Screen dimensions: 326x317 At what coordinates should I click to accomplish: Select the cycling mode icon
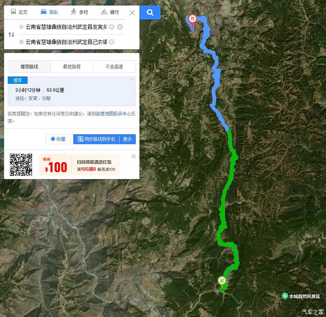coord(104,12)
